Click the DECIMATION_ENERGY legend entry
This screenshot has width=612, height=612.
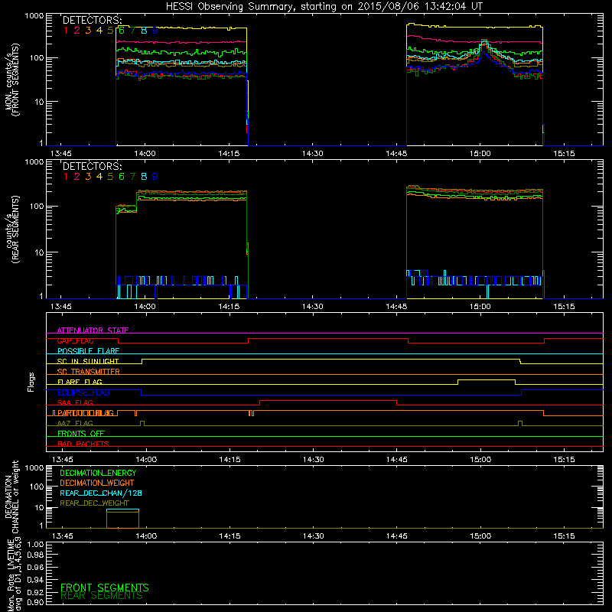(x=98, y=473)
